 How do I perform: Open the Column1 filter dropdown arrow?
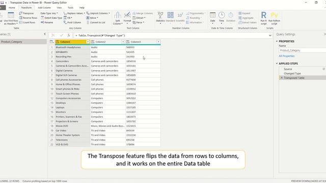[x=88, y=42]
